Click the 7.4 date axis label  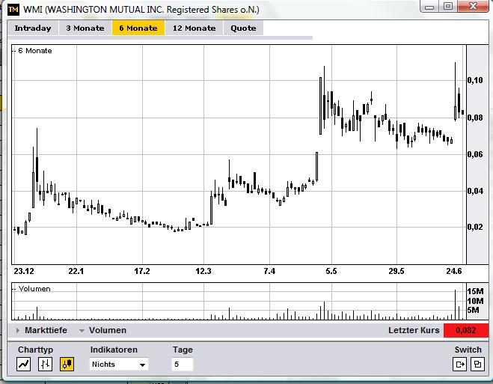click(x=269, y=271)
